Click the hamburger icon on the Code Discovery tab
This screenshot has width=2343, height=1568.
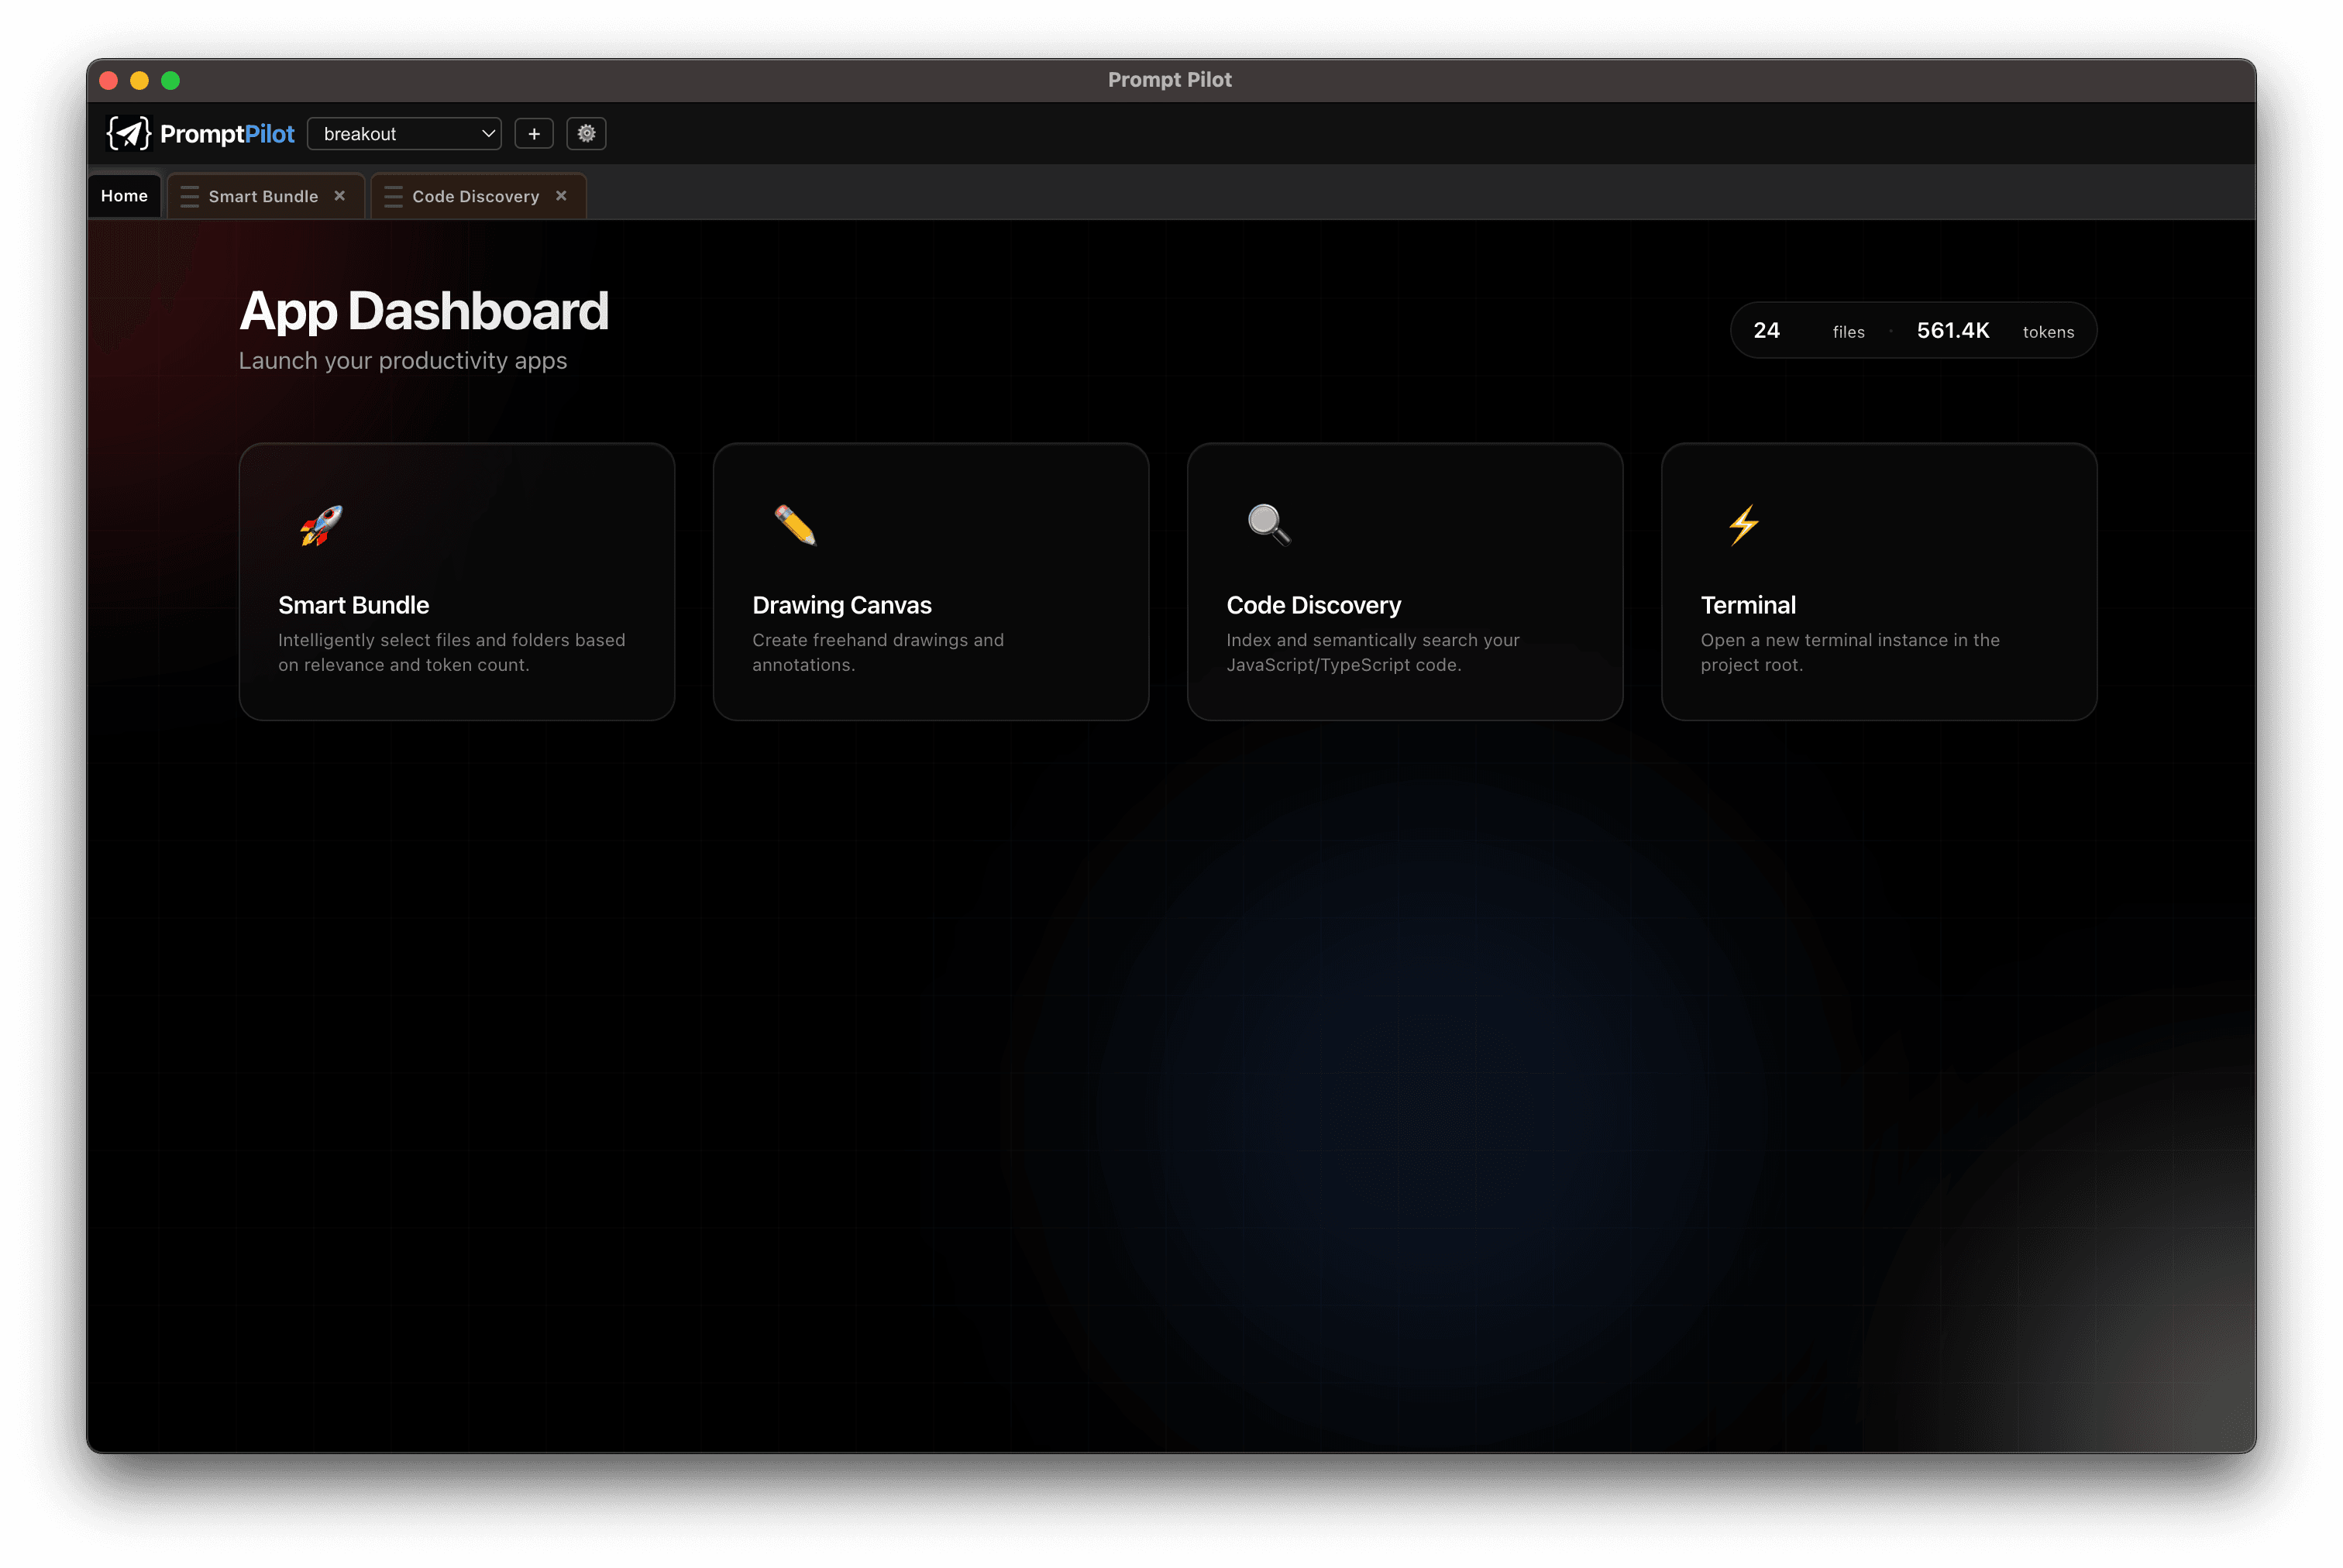(393, 196)
